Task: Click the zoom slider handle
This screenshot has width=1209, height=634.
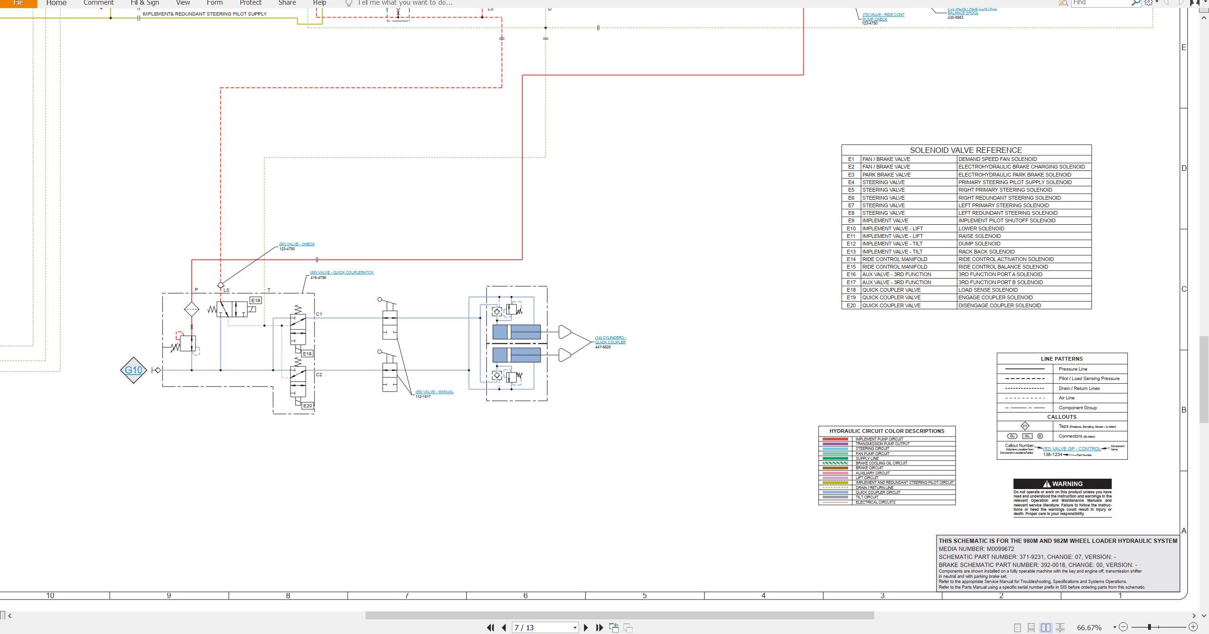Action: click(x=1149, y=627)
